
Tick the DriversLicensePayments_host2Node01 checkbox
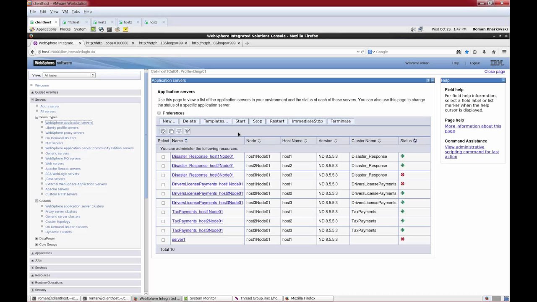point(163,194)
